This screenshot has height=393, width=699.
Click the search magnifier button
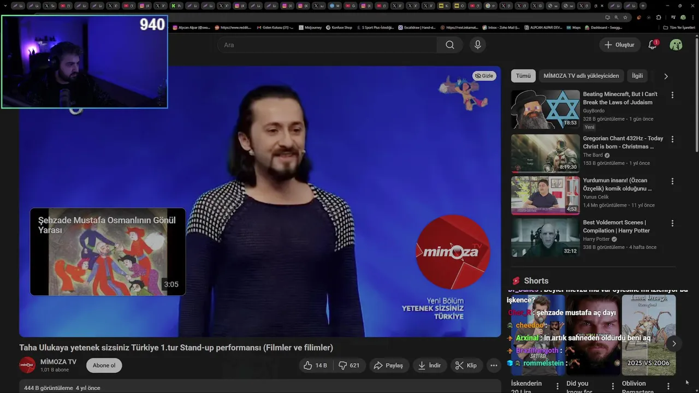pyautogui.click(x=449, y=45)
